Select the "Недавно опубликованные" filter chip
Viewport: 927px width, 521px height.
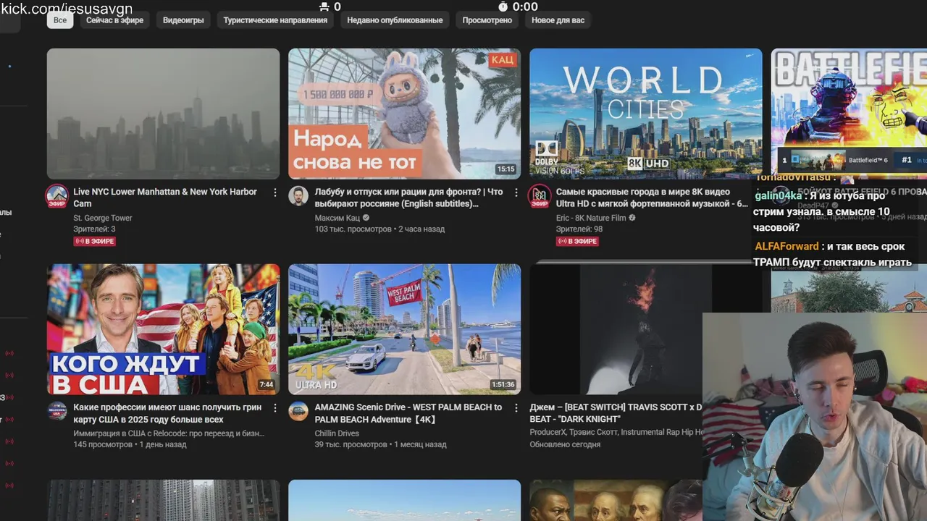(395, 20)
